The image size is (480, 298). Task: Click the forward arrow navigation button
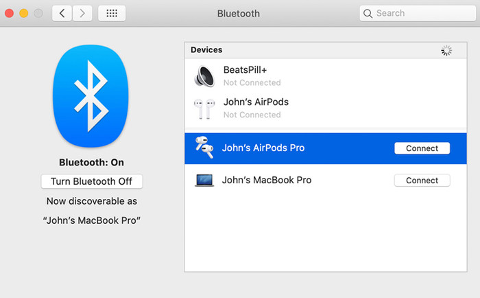[82, 13]
